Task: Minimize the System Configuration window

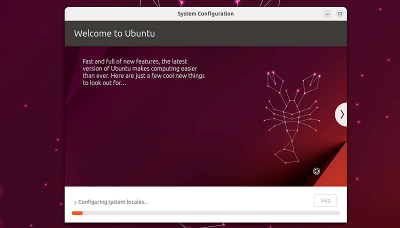Action: [x=327, y=14]
